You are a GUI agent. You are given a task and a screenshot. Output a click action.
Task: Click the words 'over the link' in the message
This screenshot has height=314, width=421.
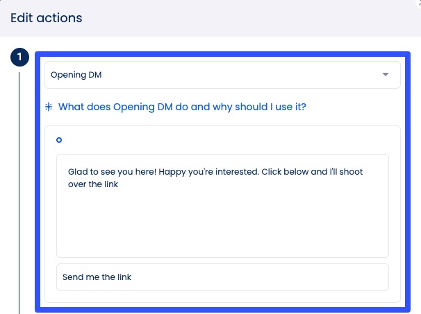pyautogui.click(x=93, y=184)
